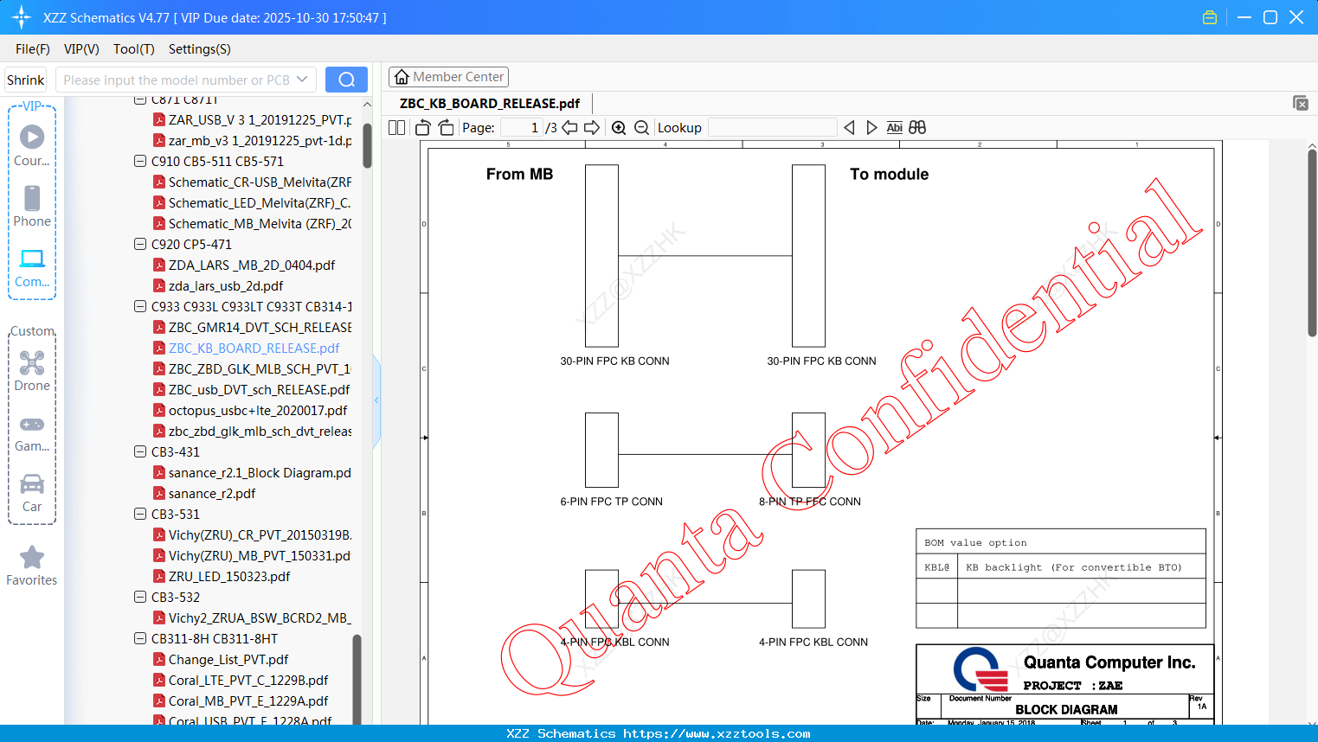Open ZBC_GMR14_DVT_SCH_RELEASE file
The width and height of the screenshot is (1318, 742).
point(260,327)
